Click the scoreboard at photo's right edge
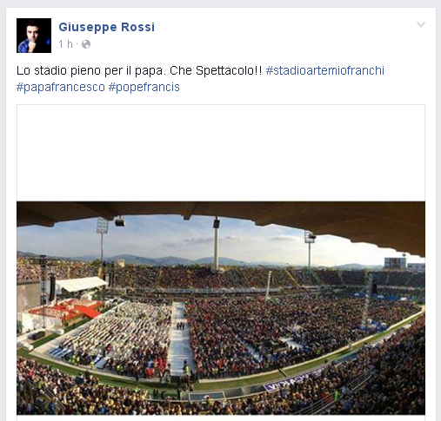Screen dimensions: 441x421 click(x=395, y=262)
